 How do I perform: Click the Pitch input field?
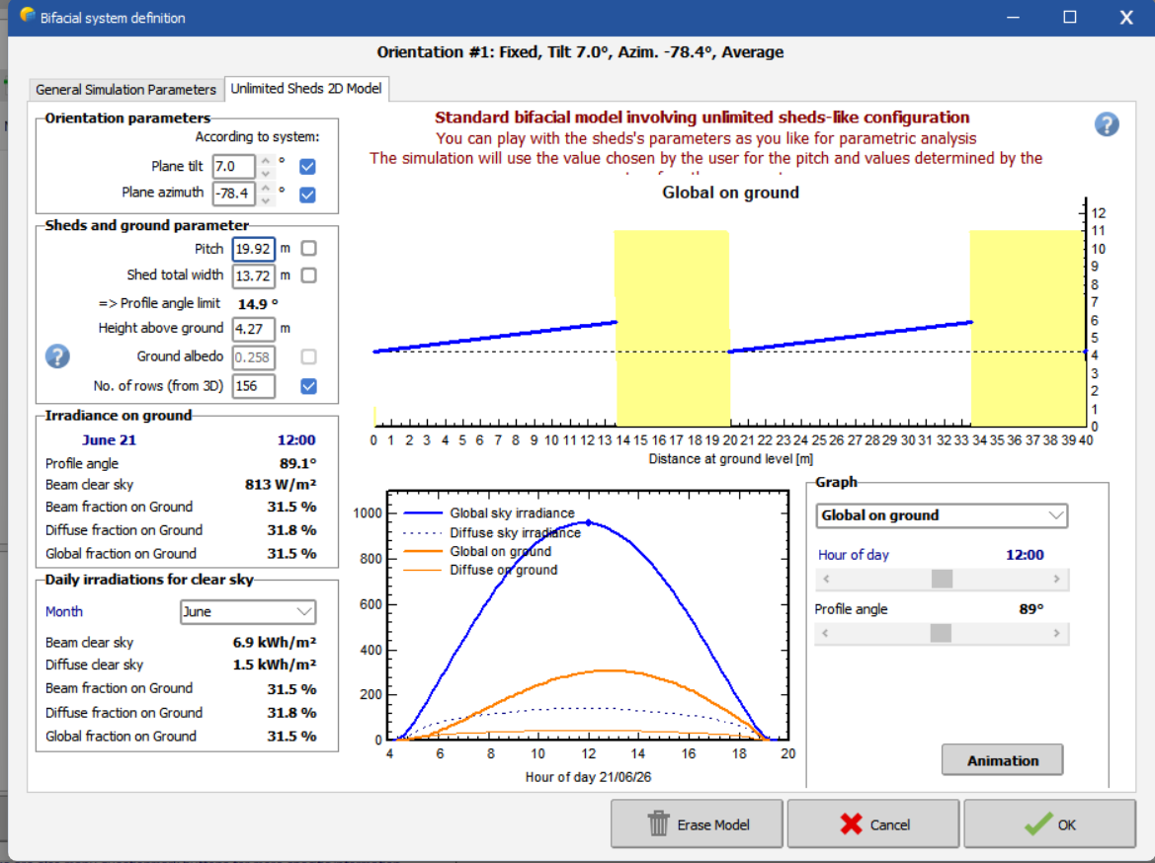[x=253, y=250]
